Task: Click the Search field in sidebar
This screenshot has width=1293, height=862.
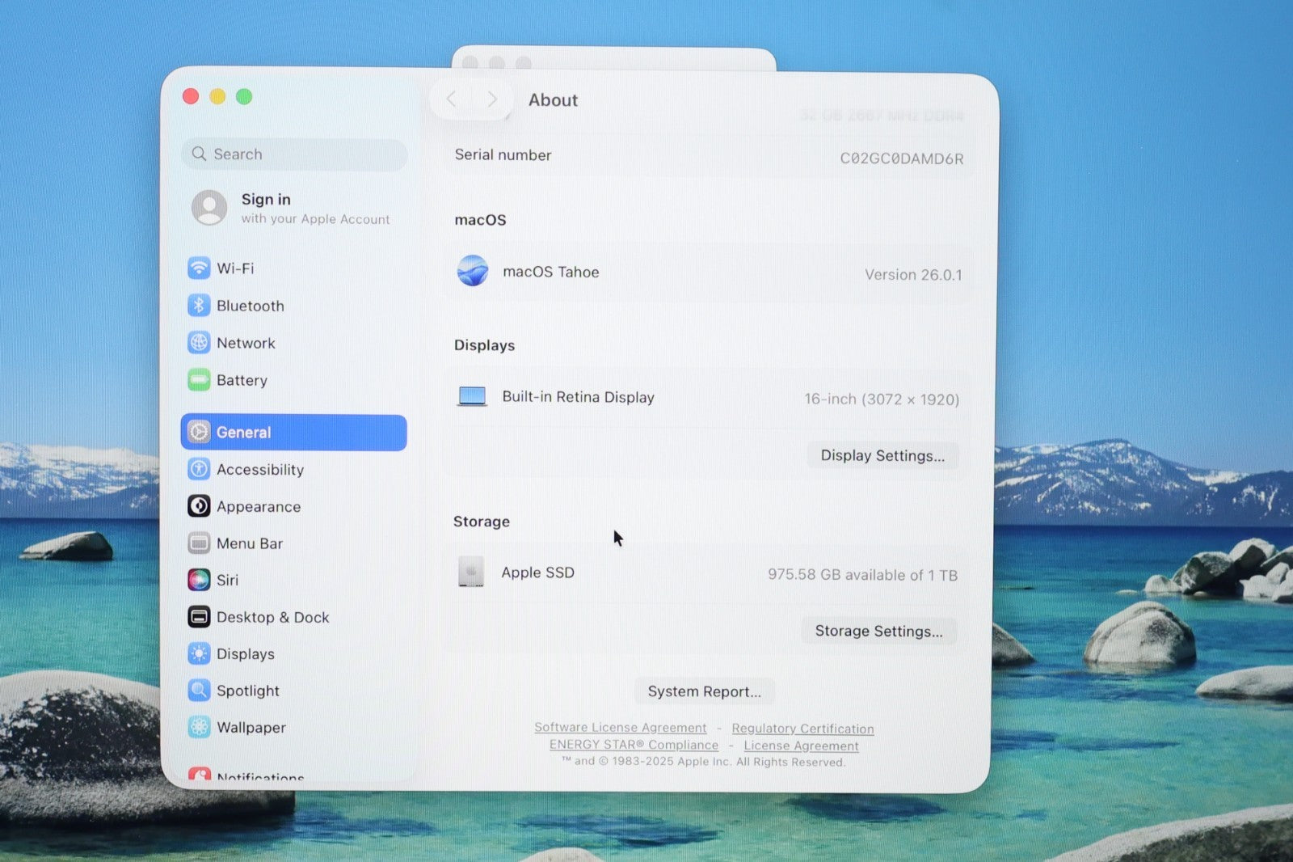Action: 295,154
